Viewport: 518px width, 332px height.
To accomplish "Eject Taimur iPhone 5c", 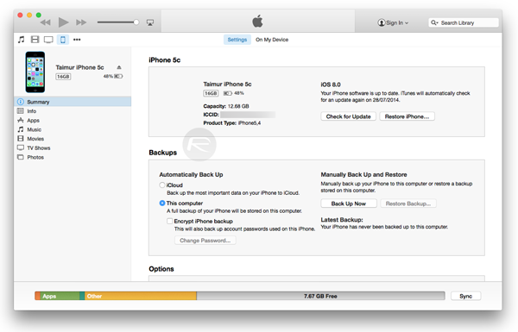I will pyautogui.click(x=119, y=67).
